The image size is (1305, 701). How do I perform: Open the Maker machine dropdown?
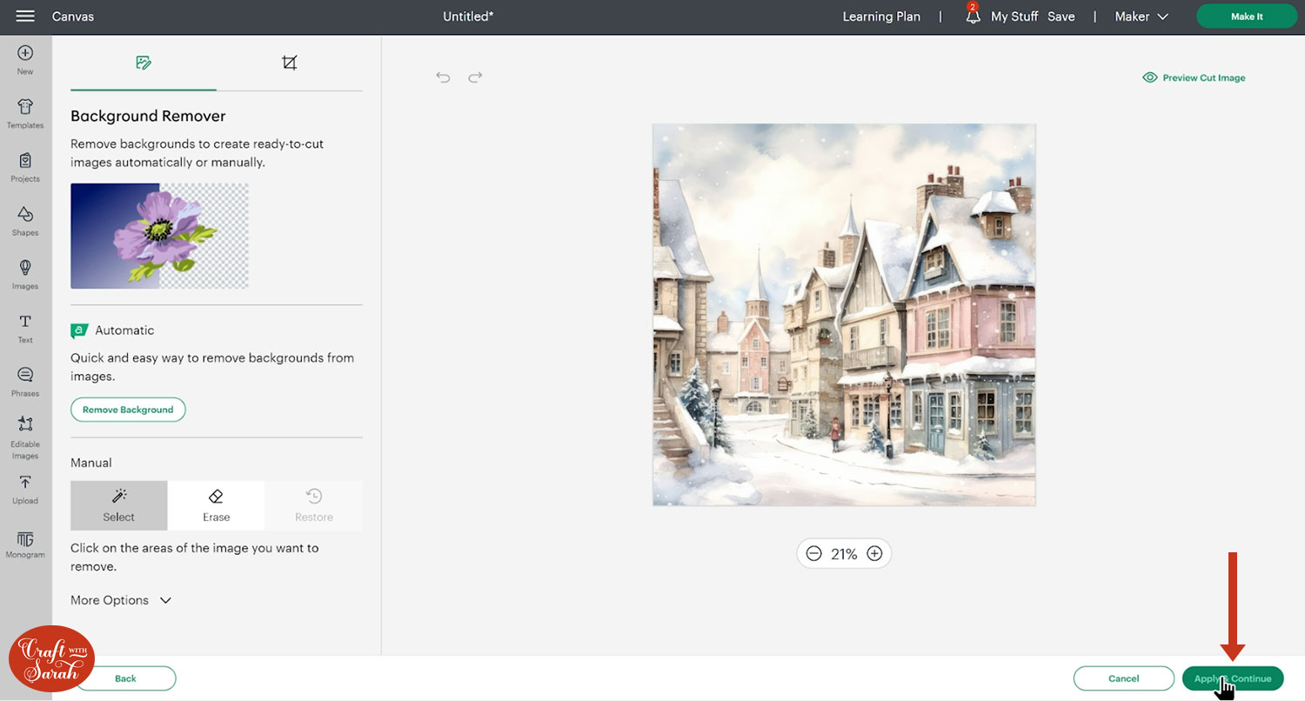(x=1141, y=17)
